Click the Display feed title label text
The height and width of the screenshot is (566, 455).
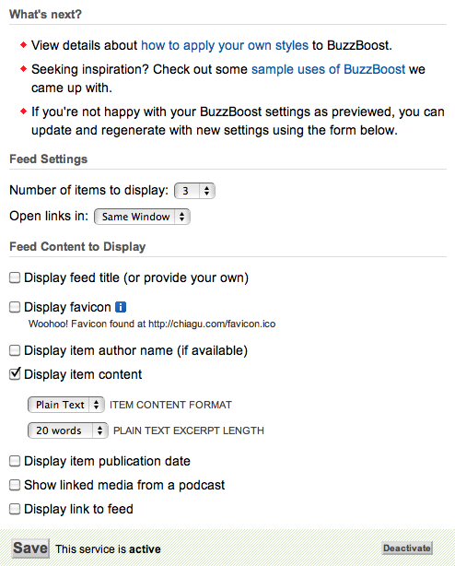[136, 277]
